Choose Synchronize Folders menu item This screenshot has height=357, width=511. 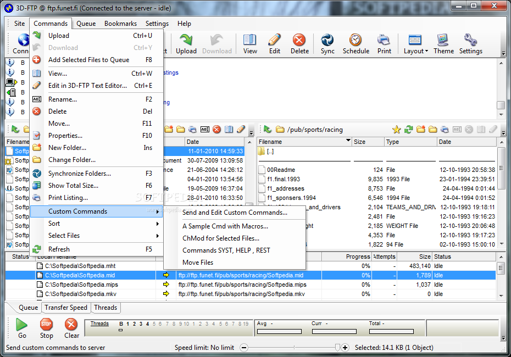click(97, 174)
